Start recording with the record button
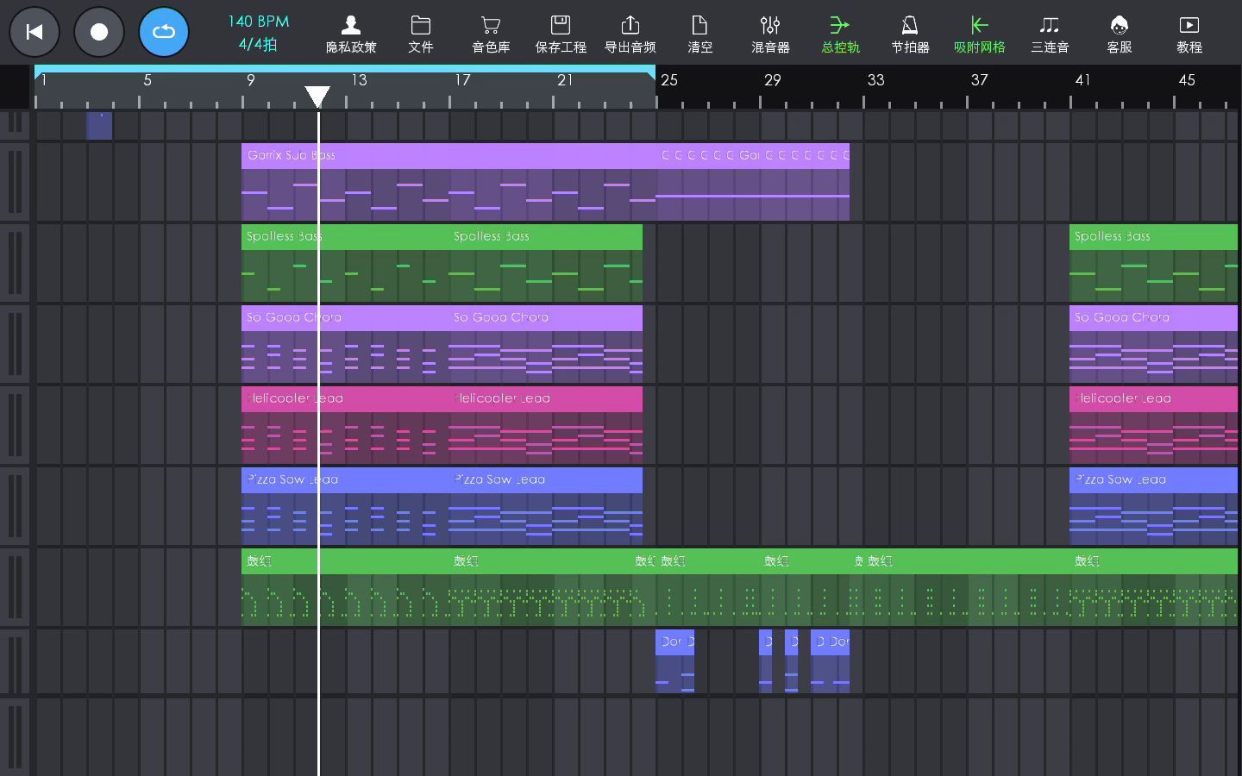The width and height of the screenshot is (1242, 776). pyautogui.click(x=99, y=32)
